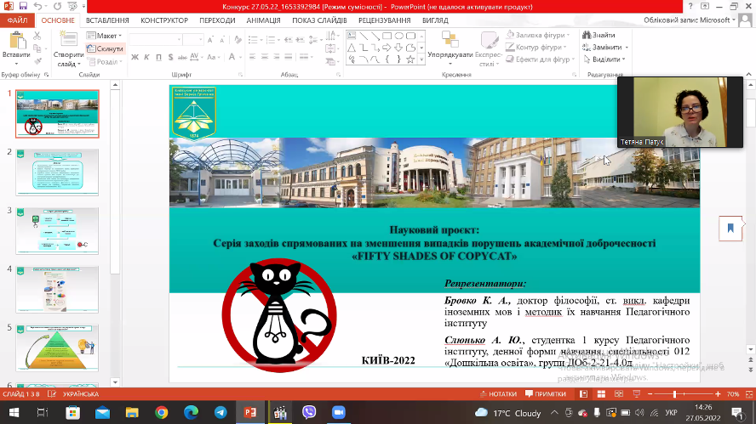Screen dimensions: 756x424
Task: Switch to the РЕЦЕНЗУВАННЯ tab
Action: click(384, 20)
